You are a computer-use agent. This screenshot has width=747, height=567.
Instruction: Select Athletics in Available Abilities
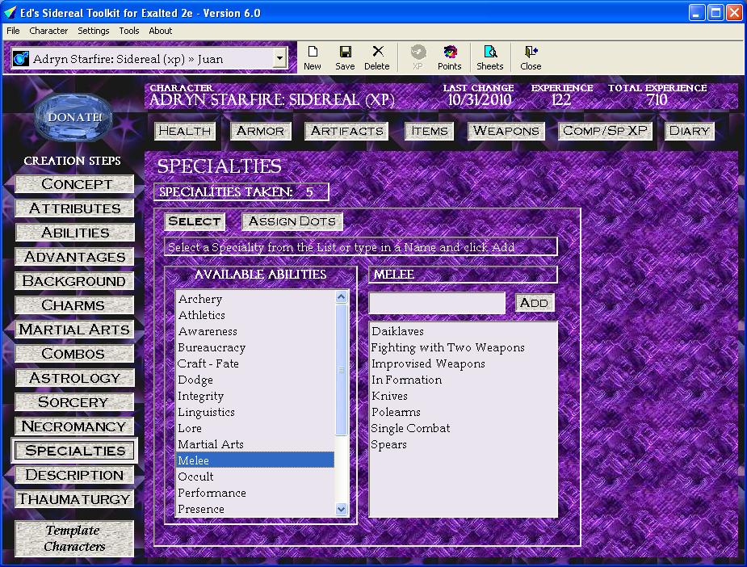pyautogui.click(x=255, y=316)
